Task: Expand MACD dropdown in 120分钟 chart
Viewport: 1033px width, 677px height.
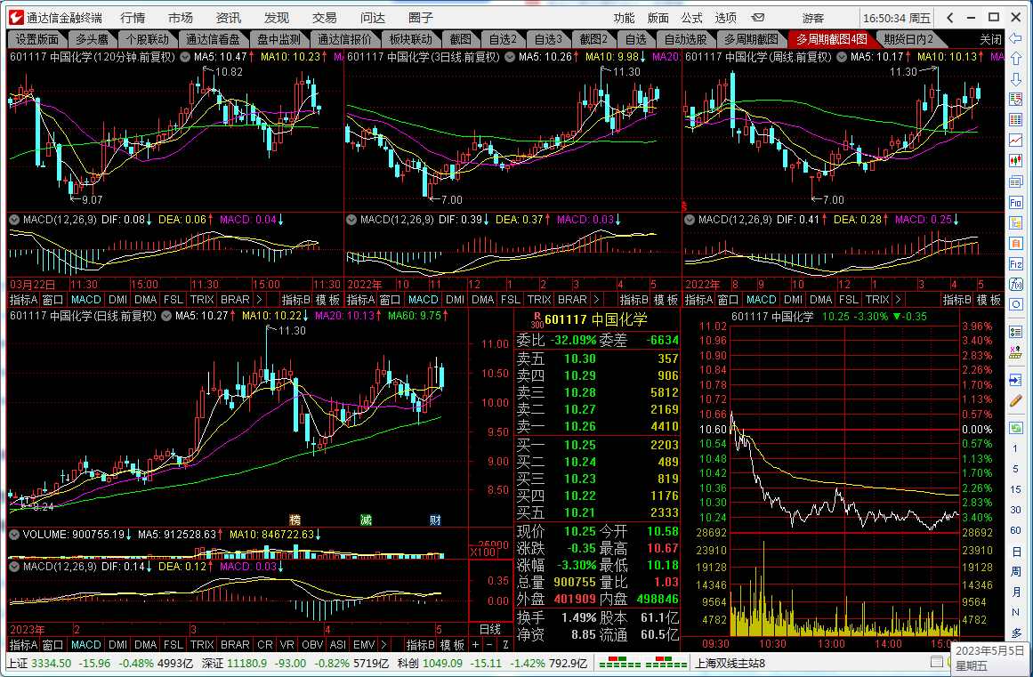Action: coord(14,220)
